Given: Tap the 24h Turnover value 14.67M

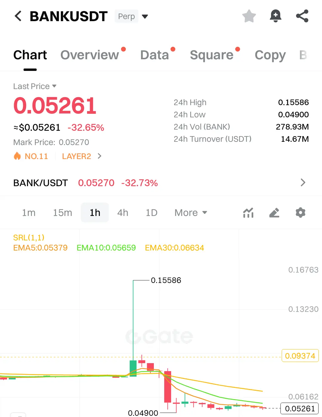Looking at the screenshot, I should (x=295, y=139).
